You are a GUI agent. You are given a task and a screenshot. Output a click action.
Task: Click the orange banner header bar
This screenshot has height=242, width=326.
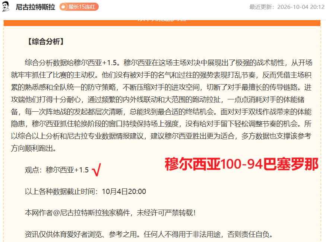click(x=162, y=23)
